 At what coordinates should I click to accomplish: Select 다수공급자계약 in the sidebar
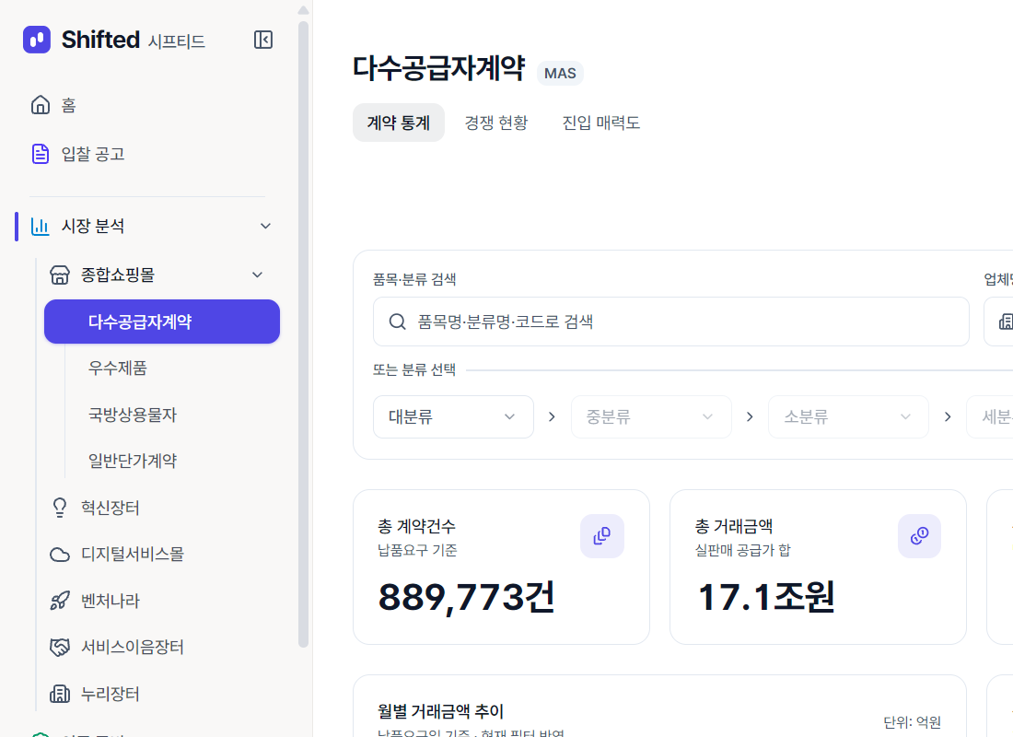point(161,322)
